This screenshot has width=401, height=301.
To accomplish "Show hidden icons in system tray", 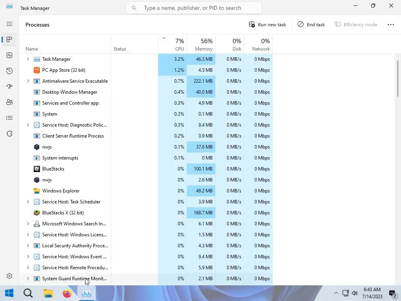I will (336, 293).
